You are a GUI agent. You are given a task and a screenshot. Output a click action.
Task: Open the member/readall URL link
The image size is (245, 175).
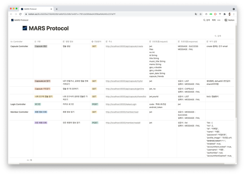pyautogui.click(x=123, y=122)
